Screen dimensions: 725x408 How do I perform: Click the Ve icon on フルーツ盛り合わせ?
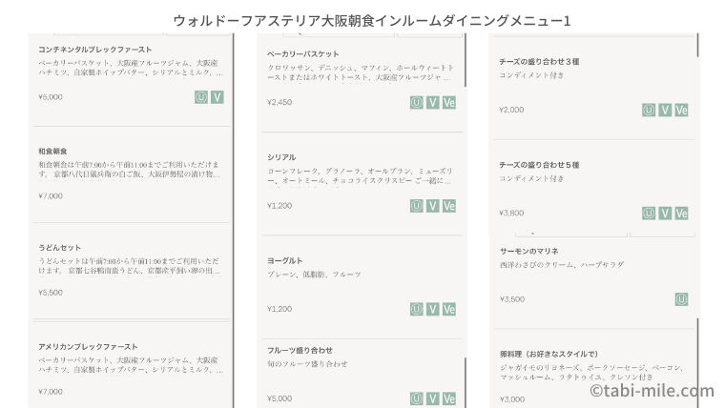tap(448, 398)
